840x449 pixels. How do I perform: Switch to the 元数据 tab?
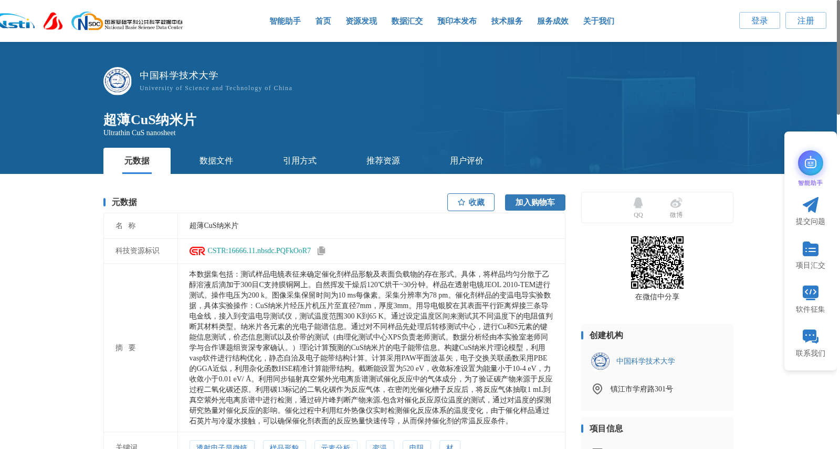click(x=137, y=161)
